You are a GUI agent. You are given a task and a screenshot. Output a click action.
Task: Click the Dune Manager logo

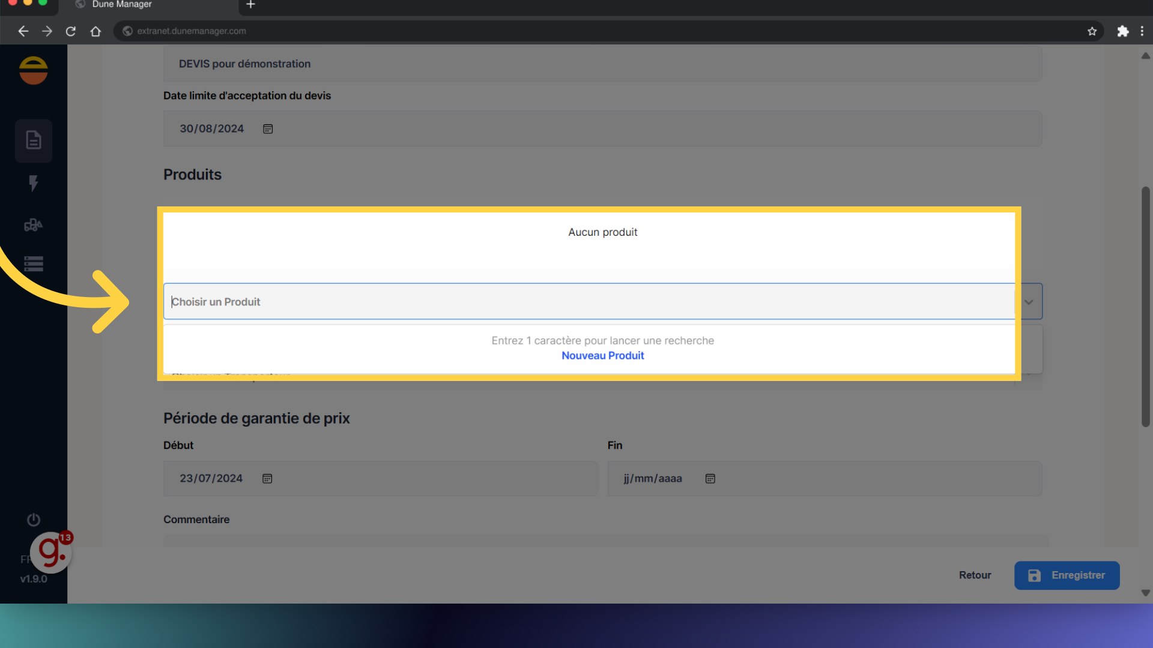pyautogui.click(x=34, y=71)
